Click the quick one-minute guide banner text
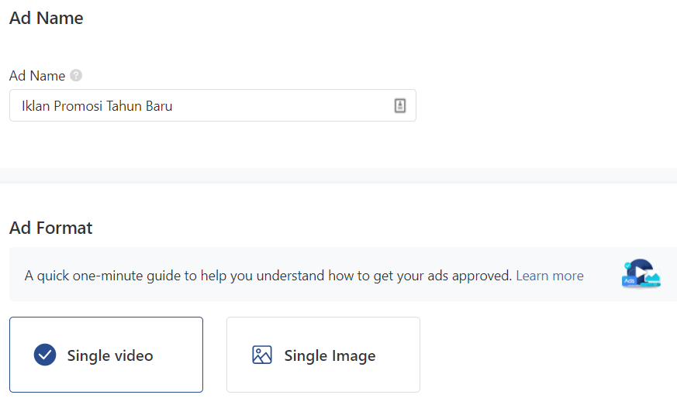The width and height of the screenshot is (677, 405). (233, 276)
